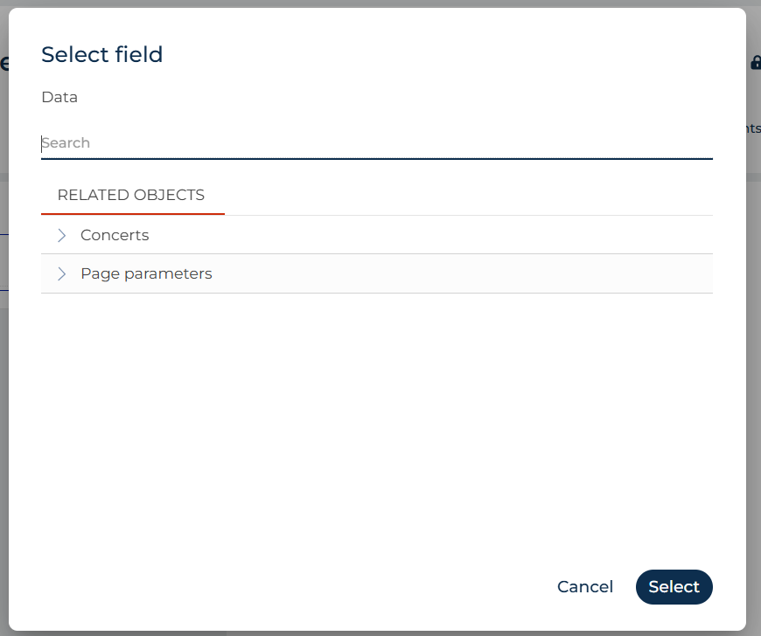This screenshot has height=636, width=761.
Task: Cancel the field selection dialog
Action: coord(585,587)
